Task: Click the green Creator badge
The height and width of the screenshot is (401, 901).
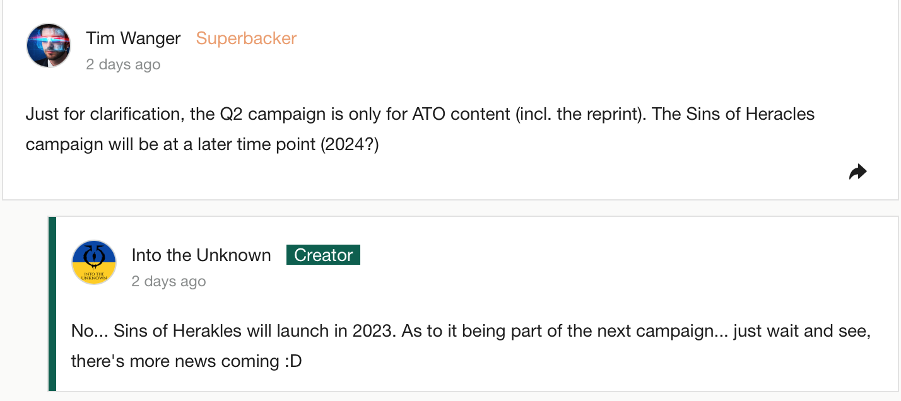Action: pyautogui.click(x=323, y=255)
